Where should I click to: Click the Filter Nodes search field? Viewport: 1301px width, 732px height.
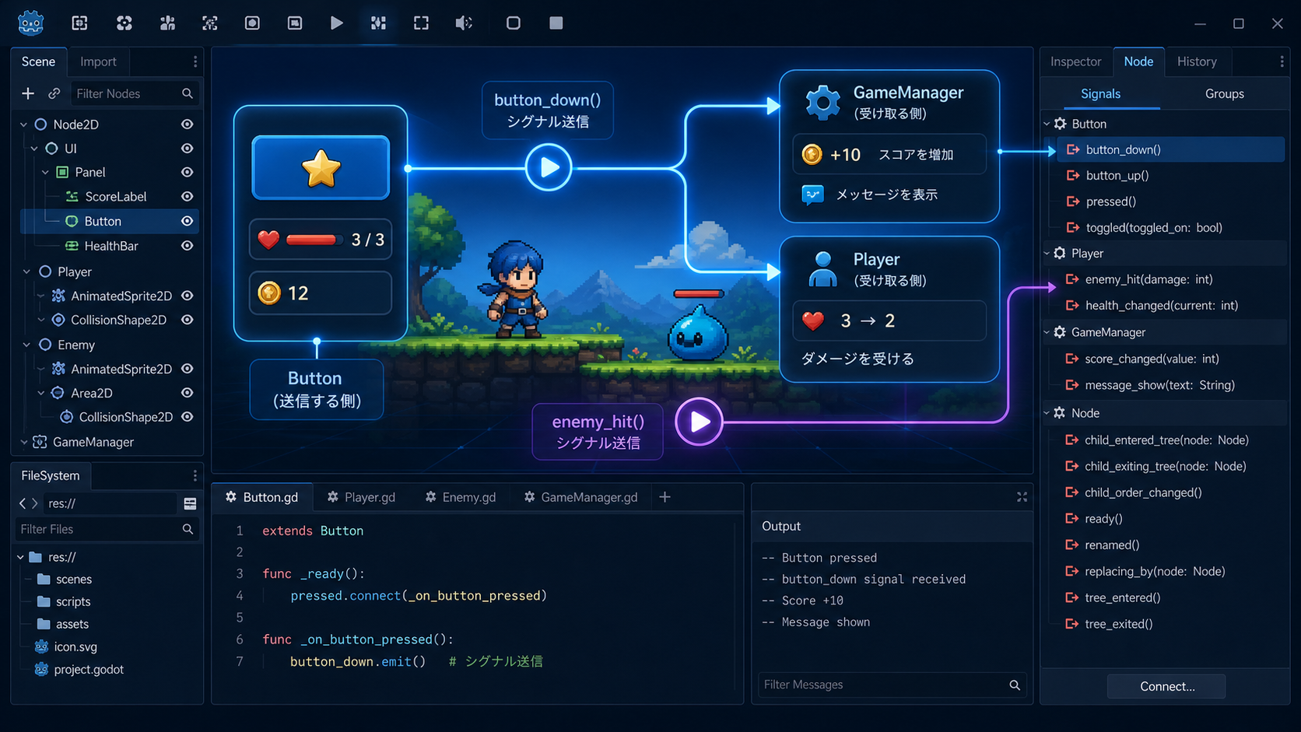tap(134, 93)
